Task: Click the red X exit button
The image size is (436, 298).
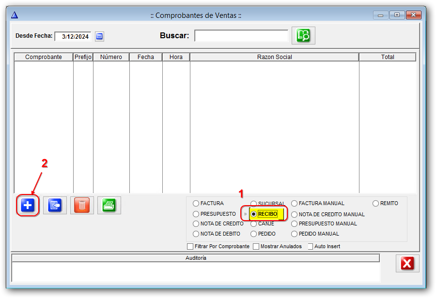Action: click(x=407, y=263)
